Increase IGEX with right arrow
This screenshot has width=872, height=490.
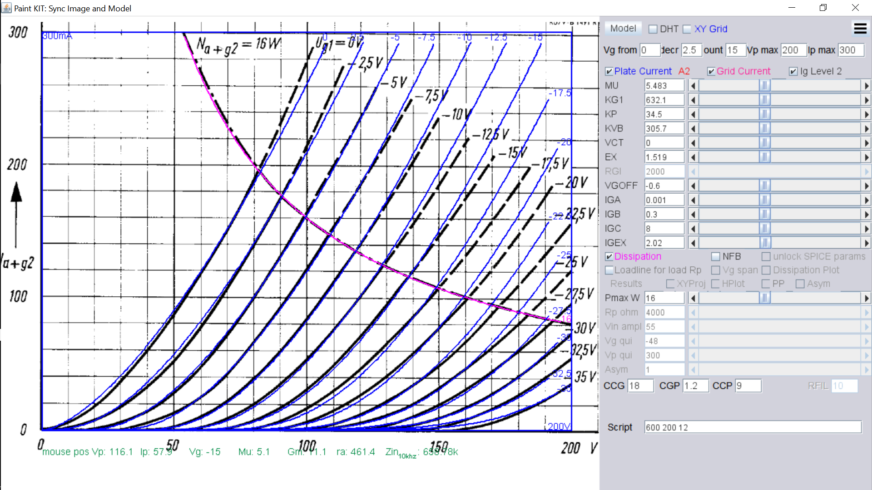866,243
